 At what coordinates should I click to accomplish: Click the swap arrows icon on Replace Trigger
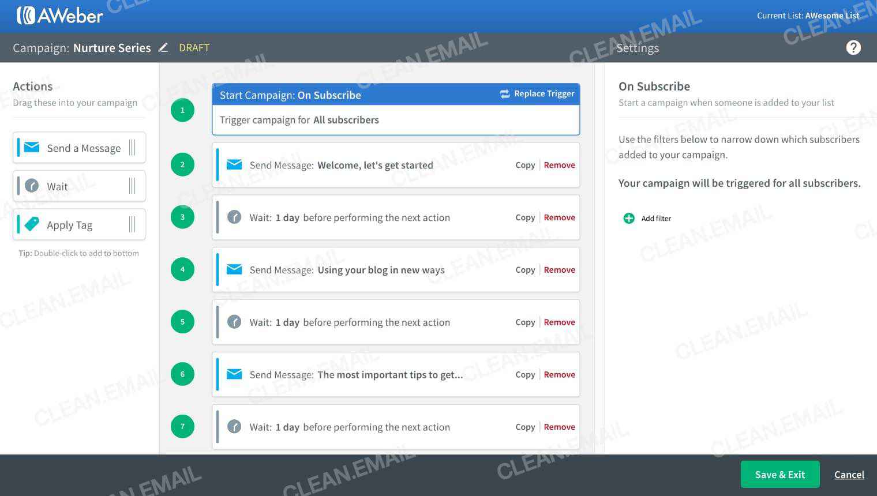[x=504, y=93]
